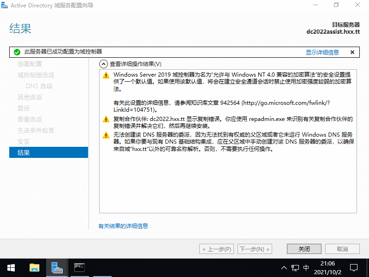Select 查看选项 step in sidebar
The width and height of the screenshot is (369, 277).
[x=30, y=120]
